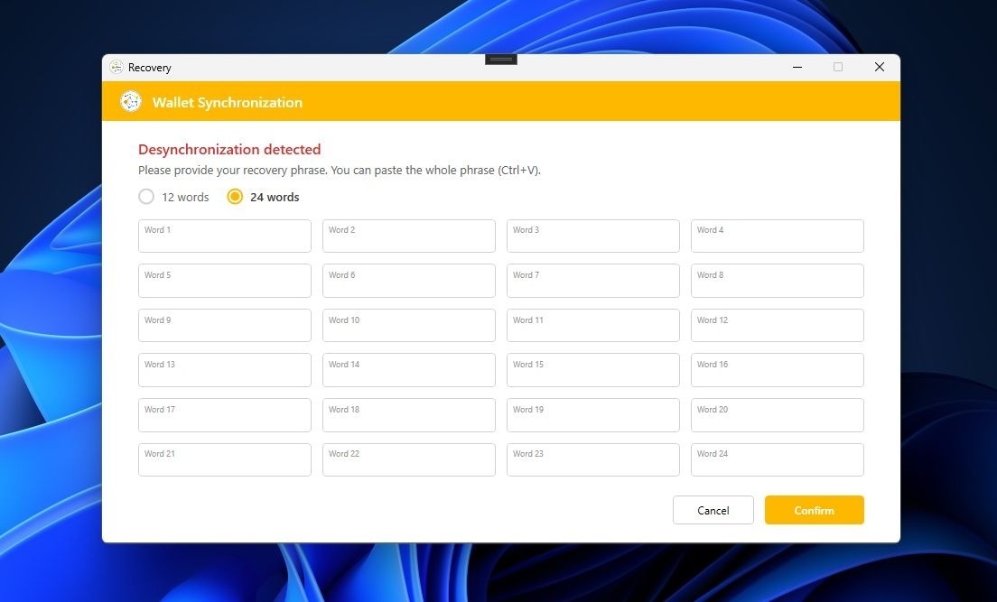Click into the Word 22 box
Image resolution: width=997 pixels, height=602 pixels.
click(x=409, y=459)
